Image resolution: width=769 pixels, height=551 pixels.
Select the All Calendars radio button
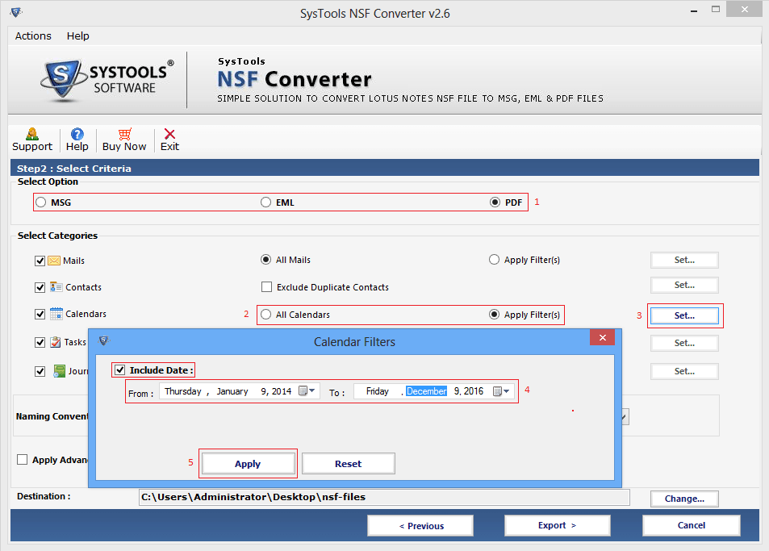[265, 315]
